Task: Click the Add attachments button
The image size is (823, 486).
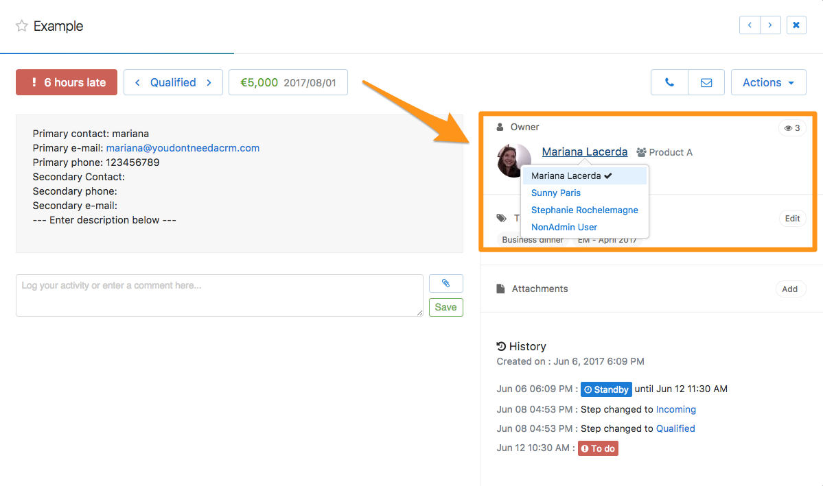Action: [789, 289]
